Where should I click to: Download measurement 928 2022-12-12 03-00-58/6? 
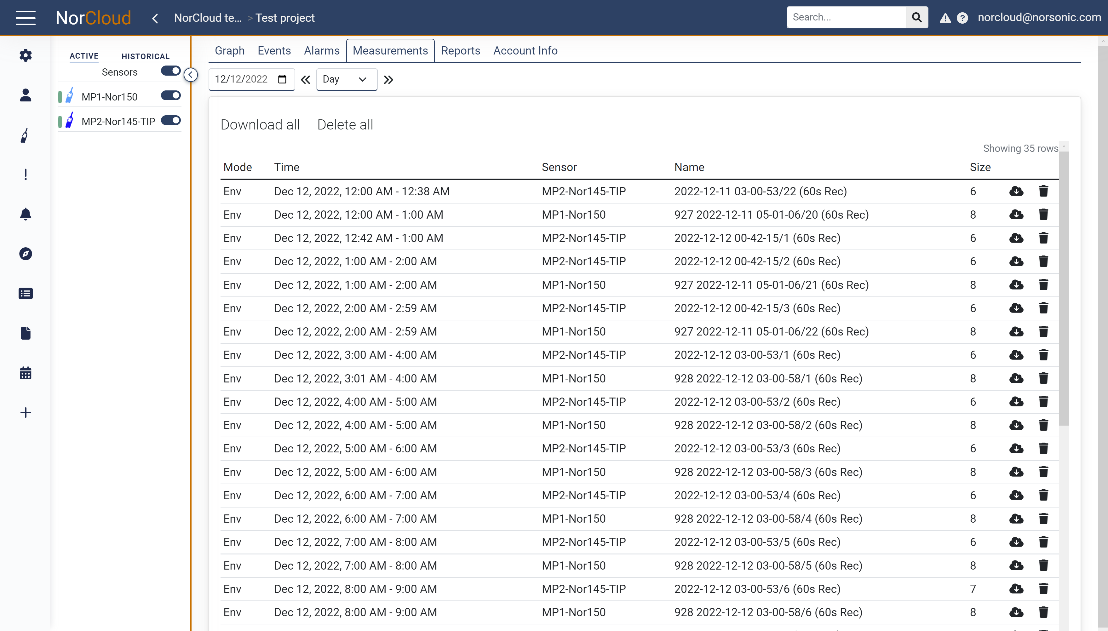(x=1016, y=612)
